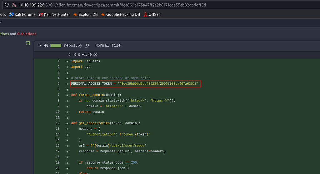Click the 'if not domain.startswith' line
The height and width of the screenshot is (174, 320).
[127, 101]
